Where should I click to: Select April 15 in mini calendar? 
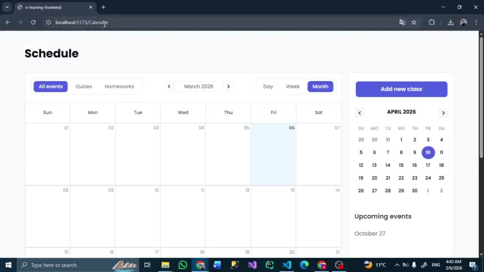(401, 165)
